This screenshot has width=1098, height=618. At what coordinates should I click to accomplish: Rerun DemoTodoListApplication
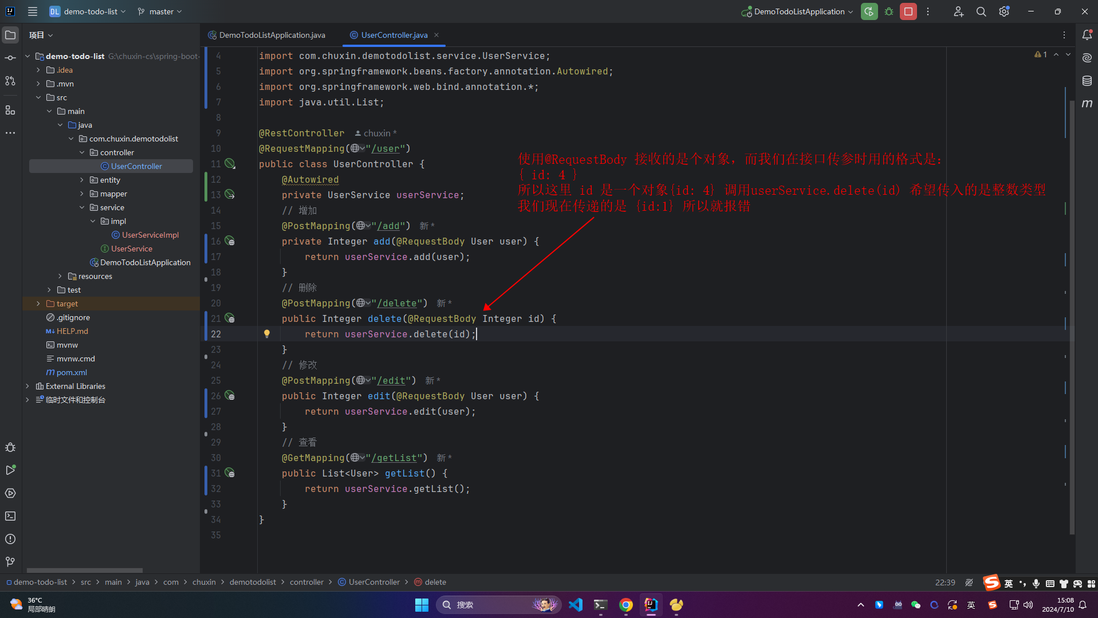(869, 11)
